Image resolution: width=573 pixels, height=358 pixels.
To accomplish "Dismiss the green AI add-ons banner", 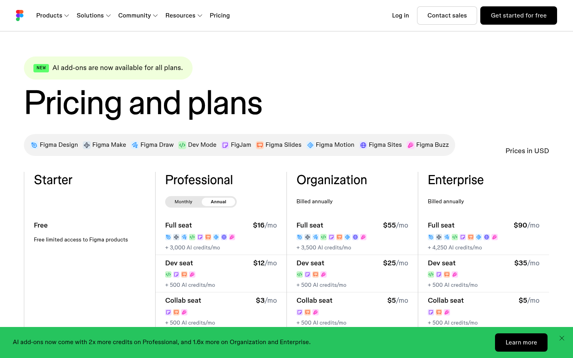I will [x=562, y=338].
